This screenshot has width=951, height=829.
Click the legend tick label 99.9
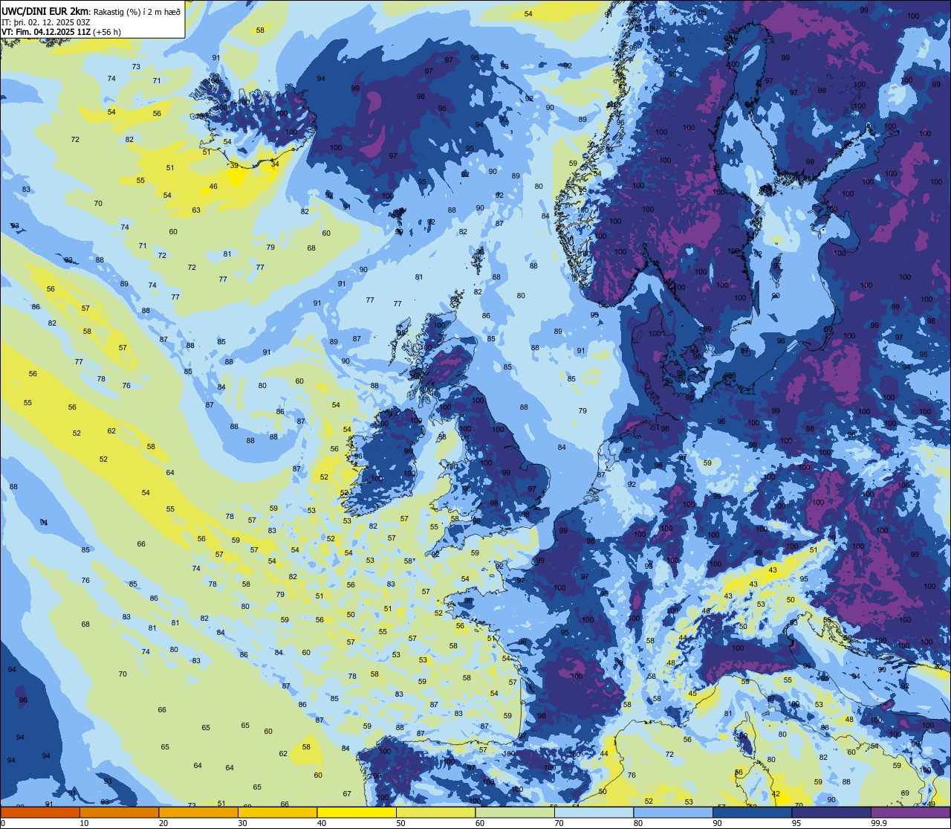[x=878, y=823]
